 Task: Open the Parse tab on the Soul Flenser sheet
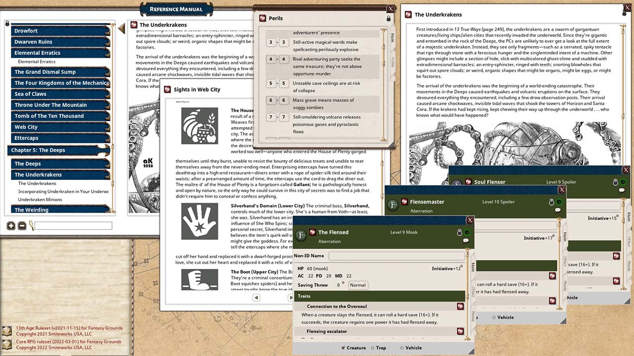[x=630, y=267]
